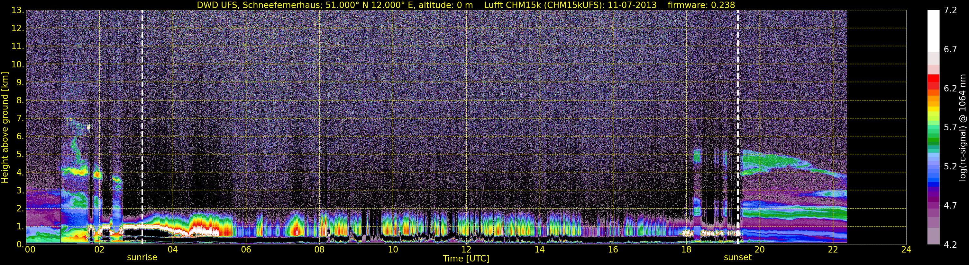The image size is (969, 265).
Task: Click the '9.' height tick label
Action: tap(20, 82)
